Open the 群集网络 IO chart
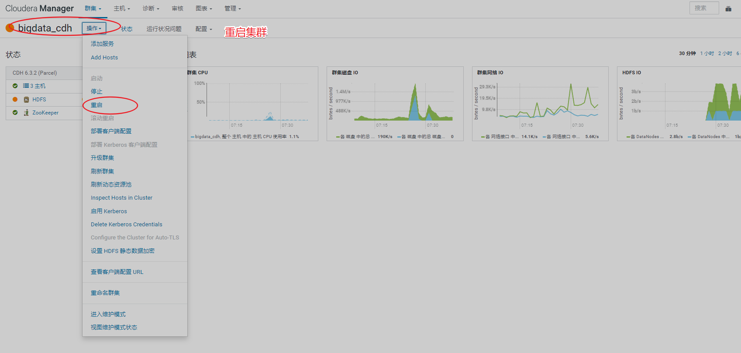Image resolution: width=741 pixels, height=353 pixels. click(x=490, y=73)
